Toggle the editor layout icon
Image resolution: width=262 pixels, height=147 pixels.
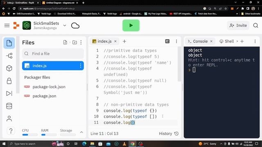[x=167, y=41]
